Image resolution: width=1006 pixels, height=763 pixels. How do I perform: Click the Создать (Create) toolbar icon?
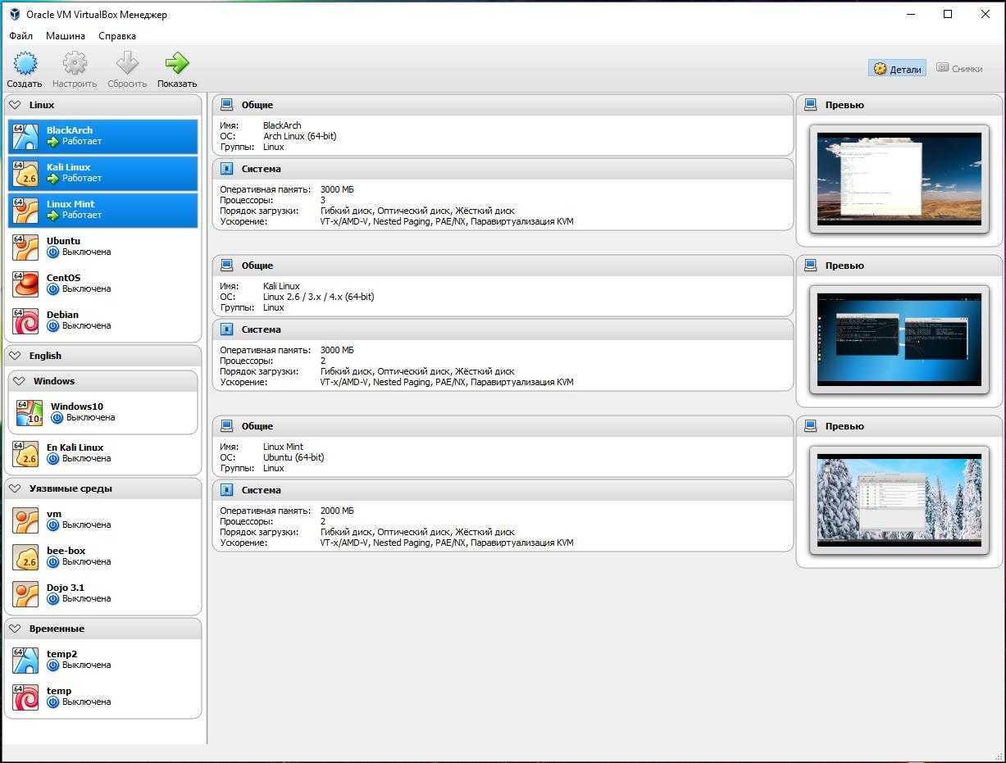[x=25, y=64]
